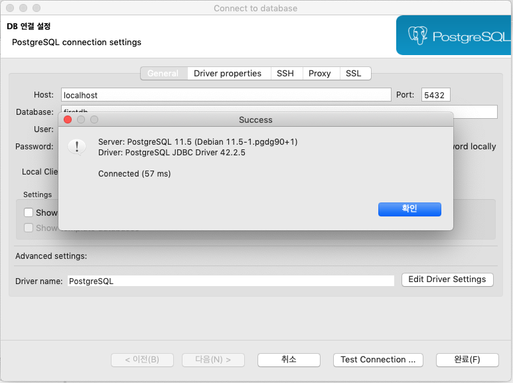Click the Test Connection button
Viewport: 513px width, 383px height.
pyautogui.click(x=378, y=360)
